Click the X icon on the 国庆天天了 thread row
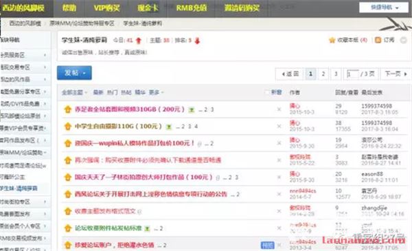The image size is (412, 251). (x=279, y=177)
